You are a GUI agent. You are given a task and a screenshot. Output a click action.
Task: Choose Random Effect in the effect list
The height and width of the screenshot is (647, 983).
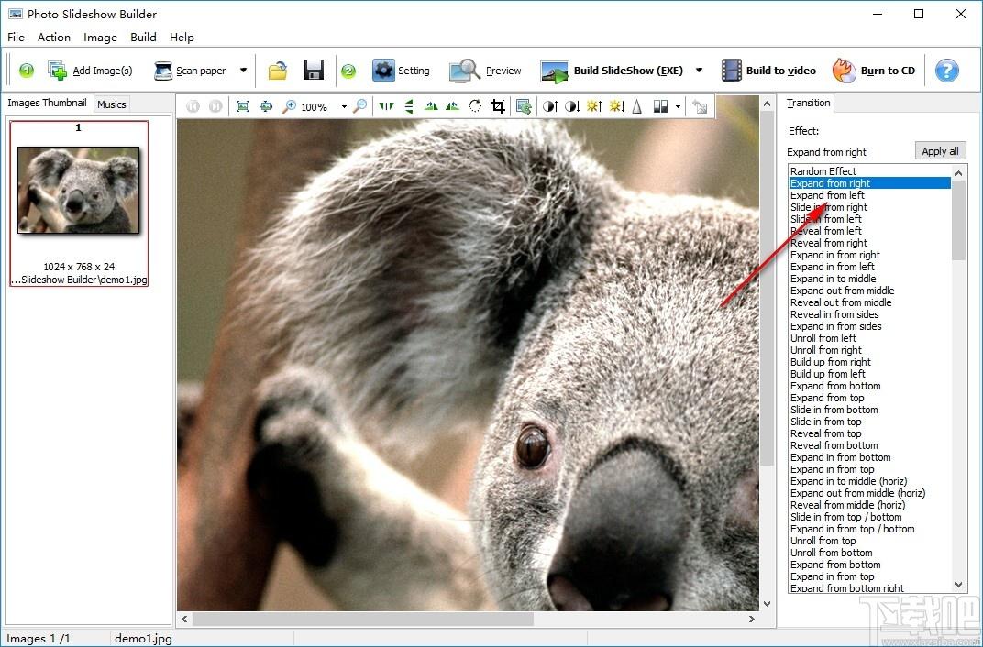(869, 171)
